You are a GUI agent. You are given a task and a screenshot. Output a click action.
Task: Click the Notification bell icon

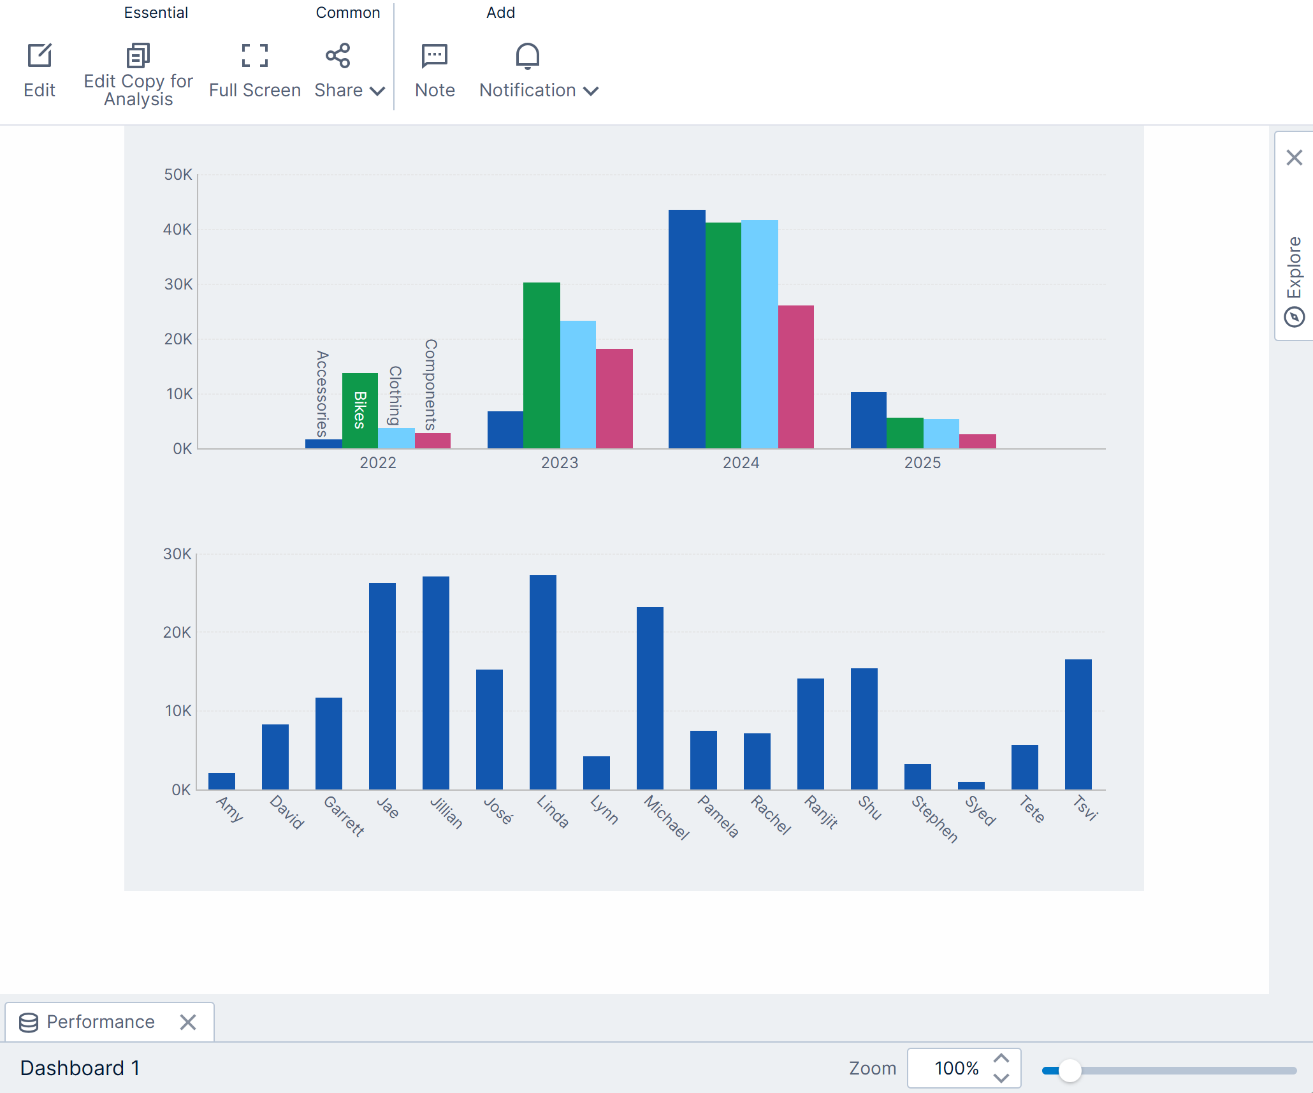(x=528, y=55)
